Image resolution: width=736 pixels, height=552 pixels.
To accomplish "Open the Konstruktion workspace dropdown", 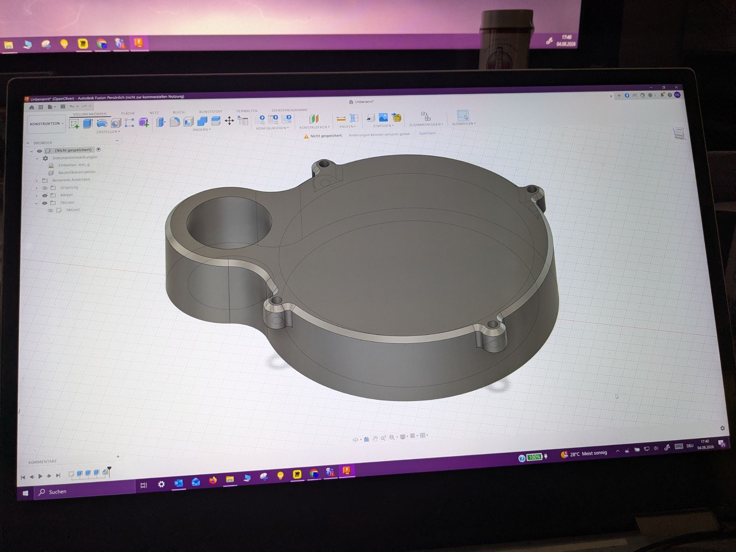I will coord(46,124).
